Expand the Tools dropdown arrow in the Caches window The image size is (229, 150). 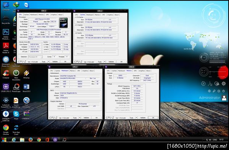click(105, 62)
